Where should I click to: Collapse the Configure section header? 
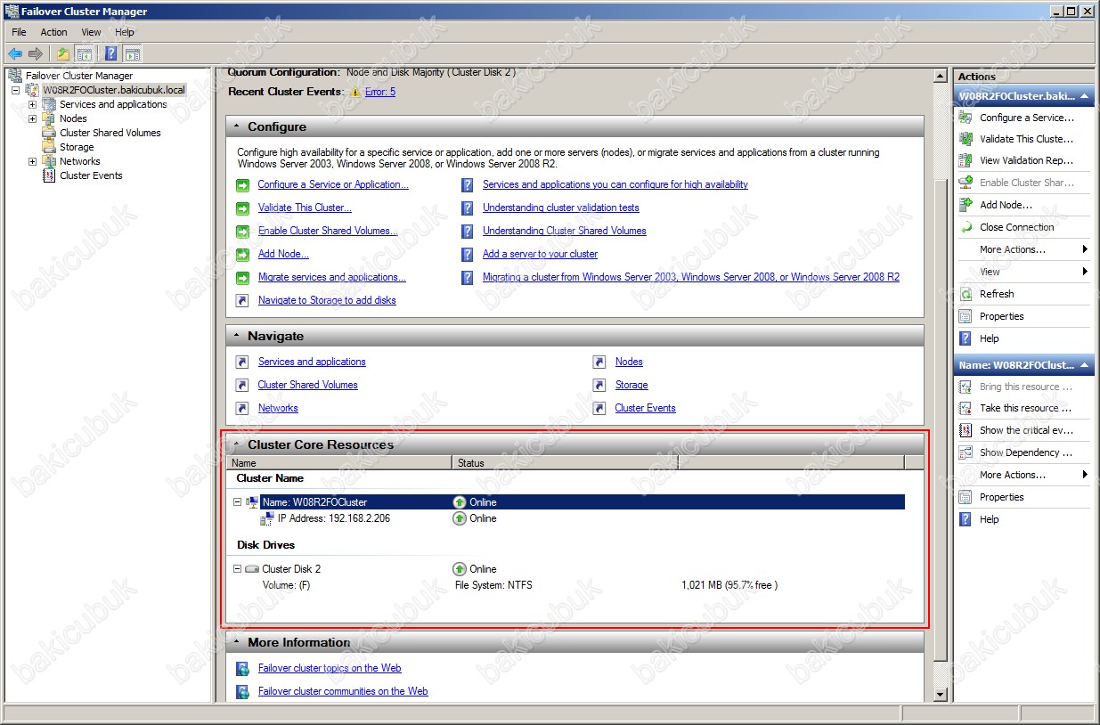[x=236, y=127]
